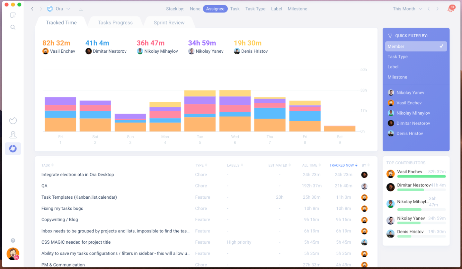Click the new item icon in left sidebar
This screenshot has height=269, width=462.
[13, 15]
